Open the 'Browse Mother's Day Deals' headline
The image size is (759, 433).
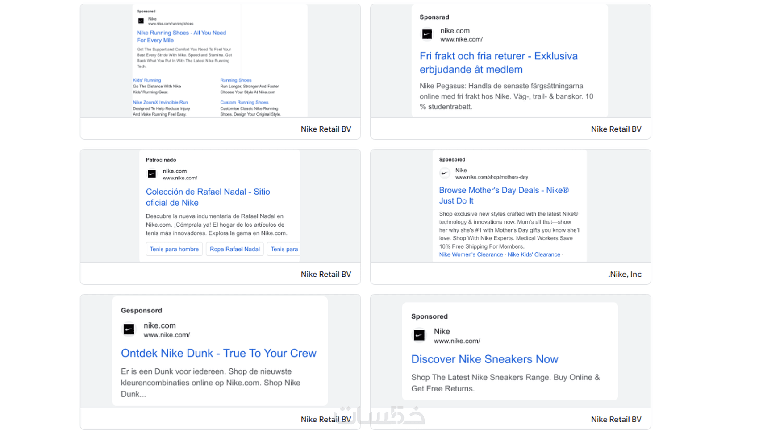coord(504,196)
